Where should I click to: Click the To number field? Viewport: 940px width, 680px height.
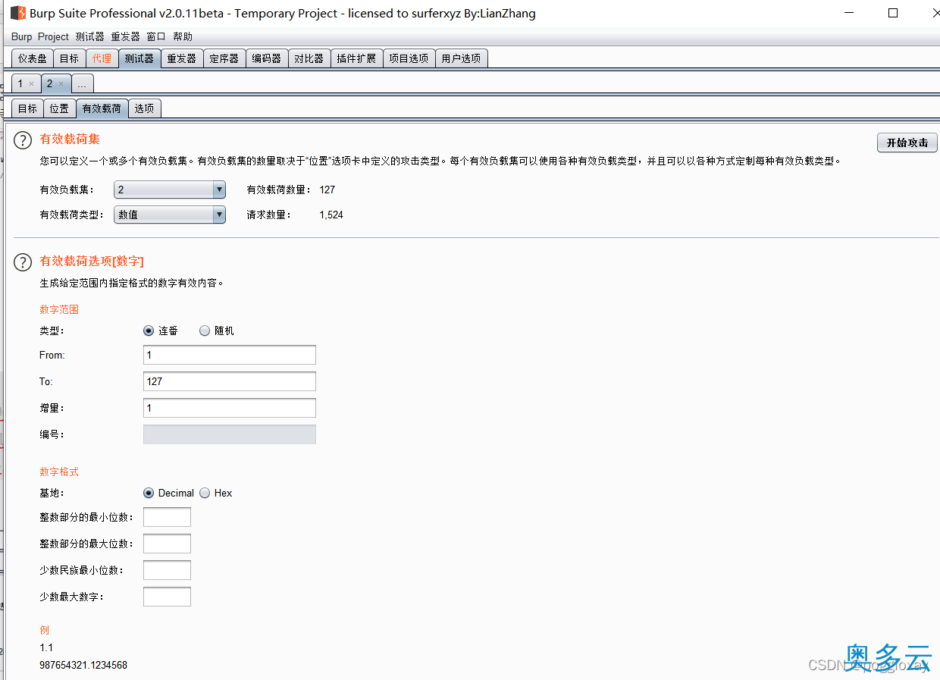click(x=230, y=381)
